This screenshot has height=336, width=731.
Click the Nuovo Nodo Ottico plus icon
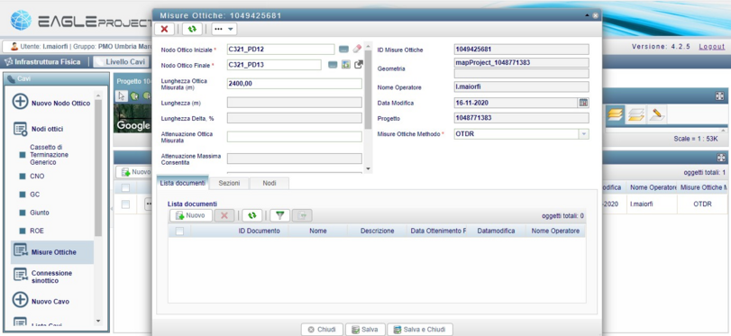pyautogui.click(x=20, y=102)
